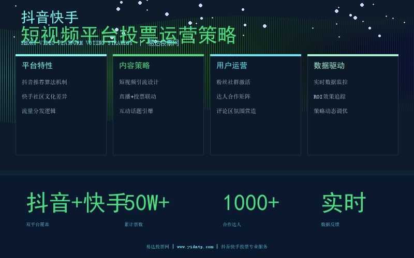
Task: Click the 策略动态调优 item
Action: coord(331,111)
